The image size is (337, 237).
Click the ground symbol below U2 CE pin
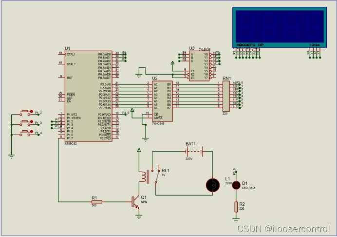pyautogui.click(x=146, y=139)
